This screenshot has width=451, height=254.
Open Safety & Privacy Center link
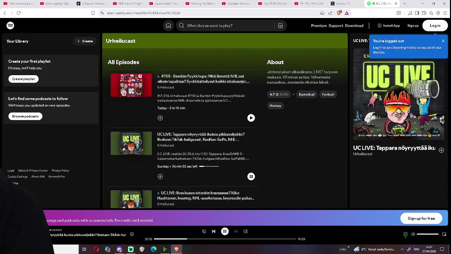tap(33, 170)
